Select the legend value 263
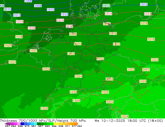The image size is (165, 127). point(14,126)
